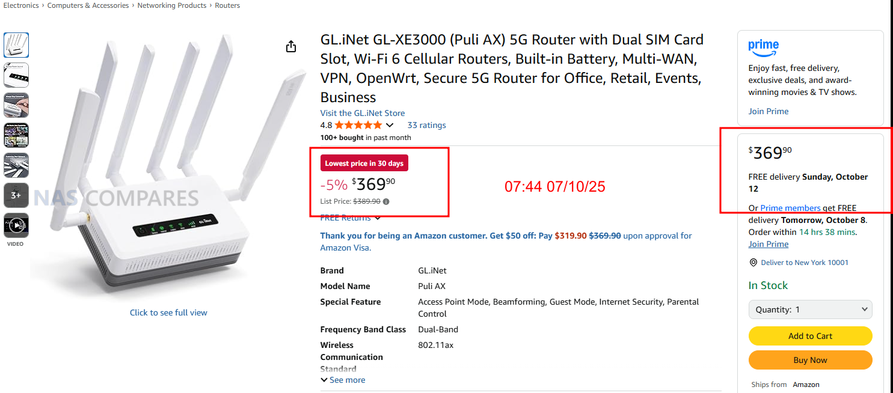Open the rating breakdown dropdown arrow
The width and height of the screenshot is (893, 393).
tap(390, 125)
